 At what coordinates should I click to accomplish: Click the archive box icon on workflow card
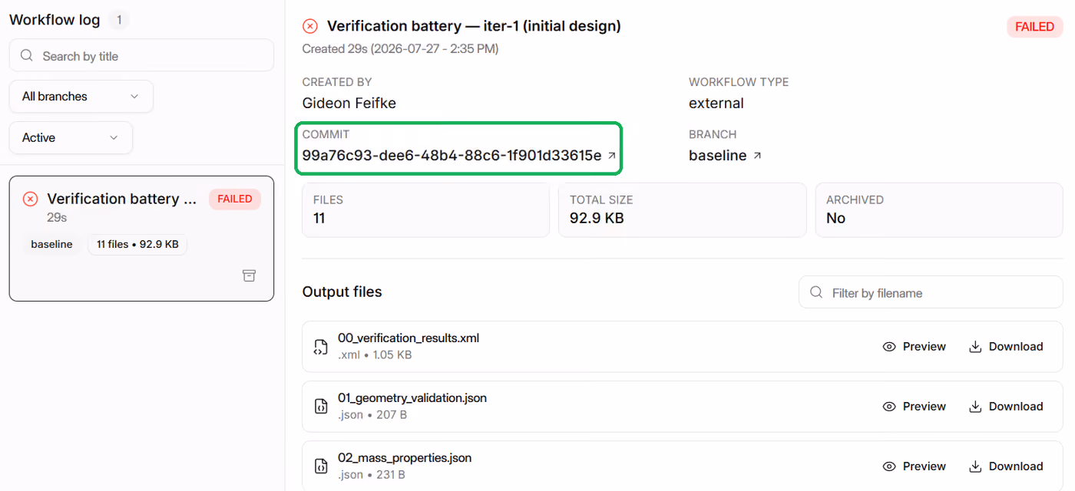click(x=249, y=275)
